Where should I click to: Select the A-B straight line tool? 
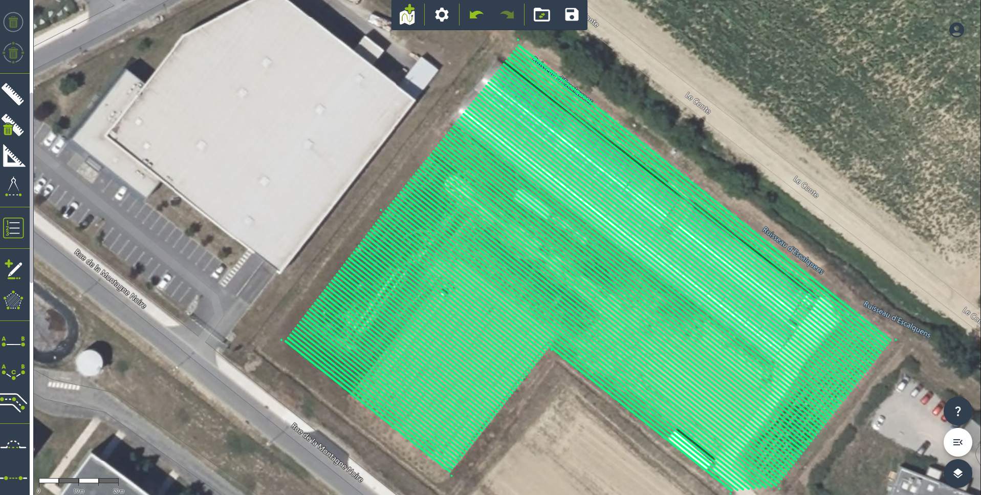[x=13, y=342]
